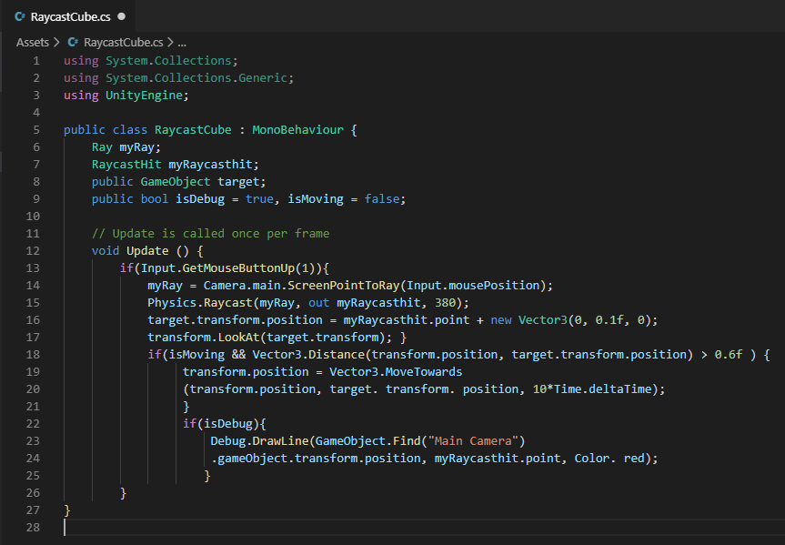Click 'MonoBehaviour' in the class declaration
Image resolution: width=785 pixels, height=545 pixels.
pos(297,130)
